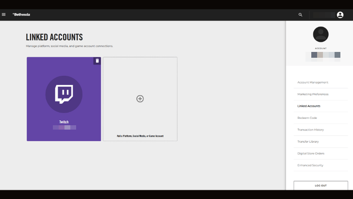Image resolution: width=353 pixels, height=199 pixels.
Task: Open the Redeem Code page
Action: [x=307, y=118]
